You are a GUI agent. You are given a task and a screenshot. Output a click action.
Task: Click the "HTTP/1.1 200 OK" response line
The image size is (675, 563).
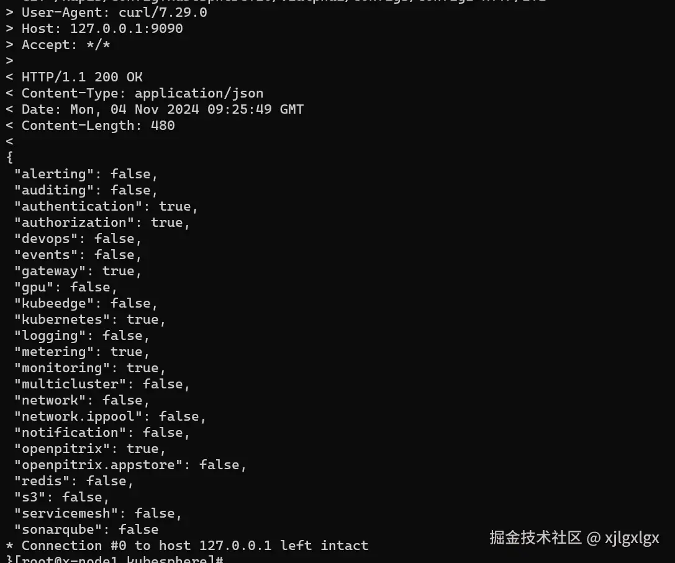74,77
